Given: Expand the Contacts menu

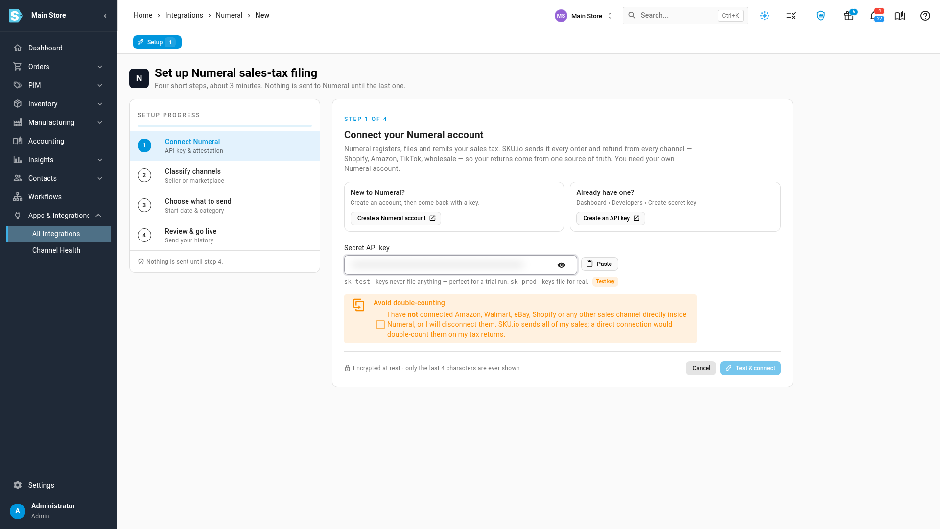Looking at the screenshot, I should click(58, 178).
